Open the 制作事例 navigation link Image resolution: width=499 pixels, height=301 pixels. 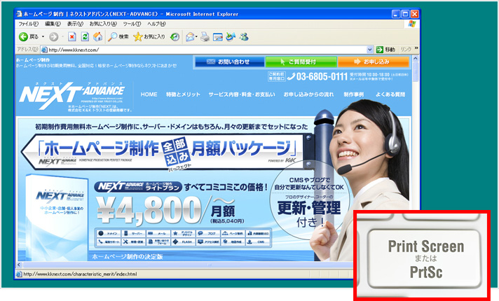(x=353, y=94)
